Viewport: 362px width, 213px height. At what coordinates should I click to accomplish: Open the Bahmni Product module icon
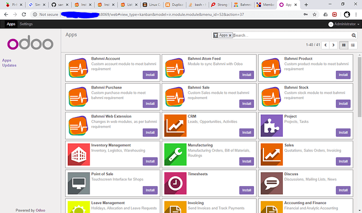coord(271,68)
